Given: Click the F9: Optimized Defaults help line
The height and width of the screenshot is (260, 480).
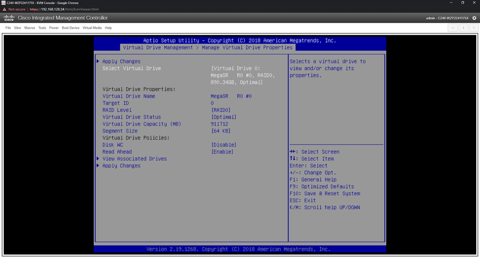Looking at the screenshot, I should 321,186.
